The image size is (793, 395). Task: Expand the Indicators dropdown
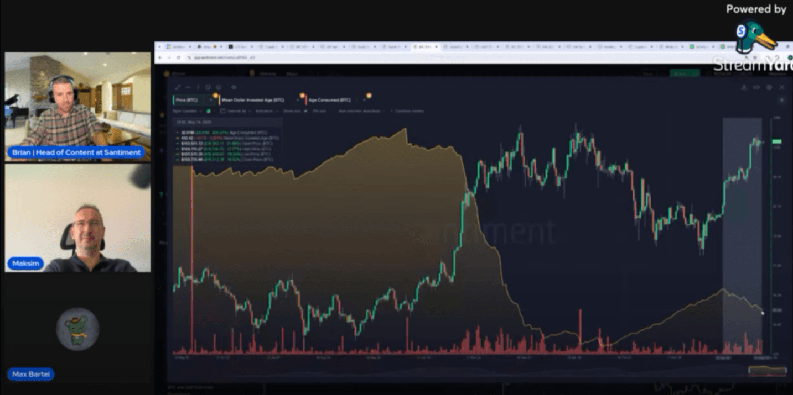[267, 111]
